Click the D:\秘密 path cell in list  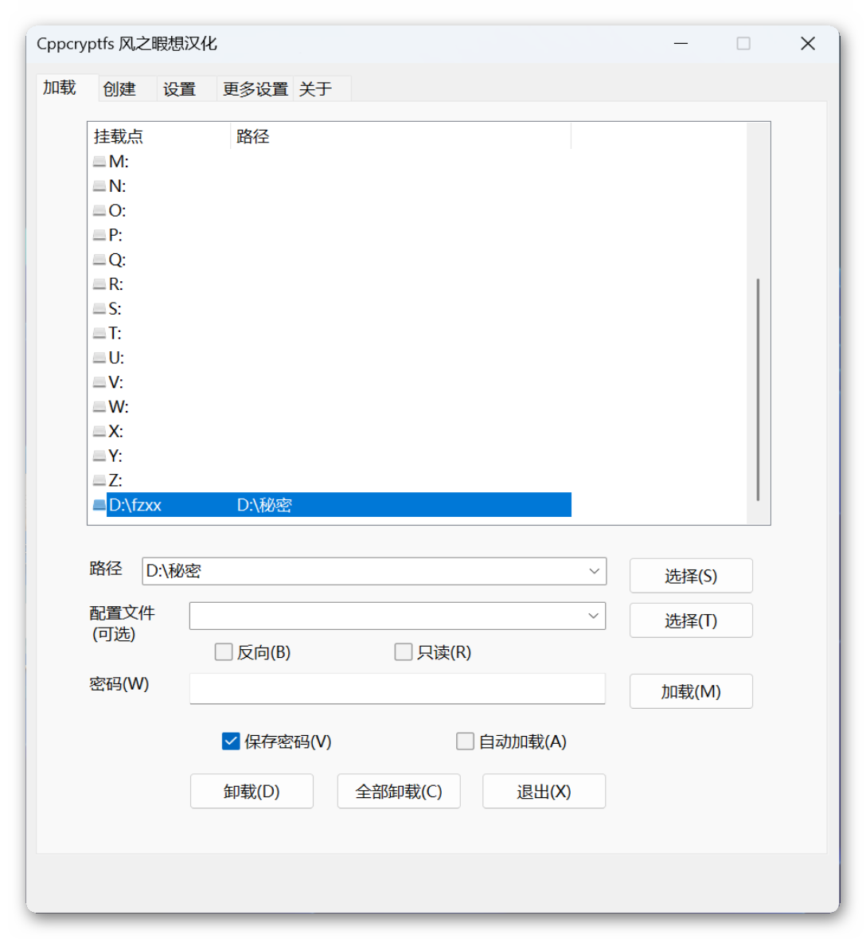pyautogui.click(x=264, y=506)
